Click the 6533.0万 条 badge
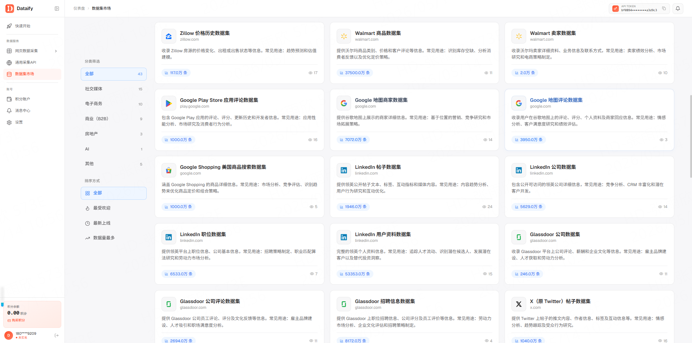Viewport: 692px width, 343px height. (178, 274)
